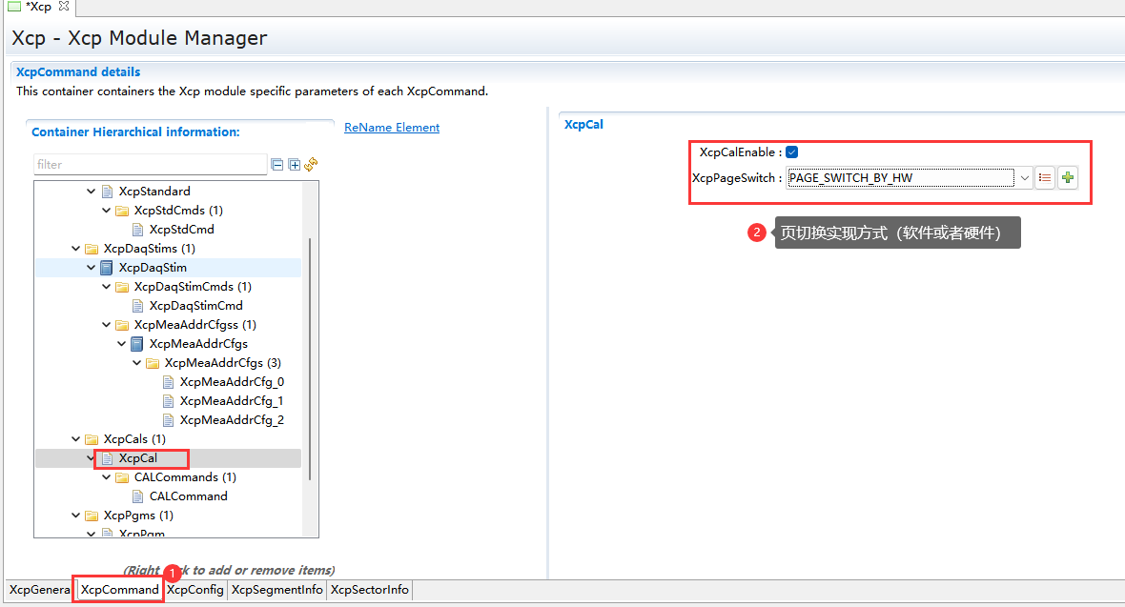Close the Xcp editor tab
Viewport: 1125px width, 607px height.
(x=64, y=7)
